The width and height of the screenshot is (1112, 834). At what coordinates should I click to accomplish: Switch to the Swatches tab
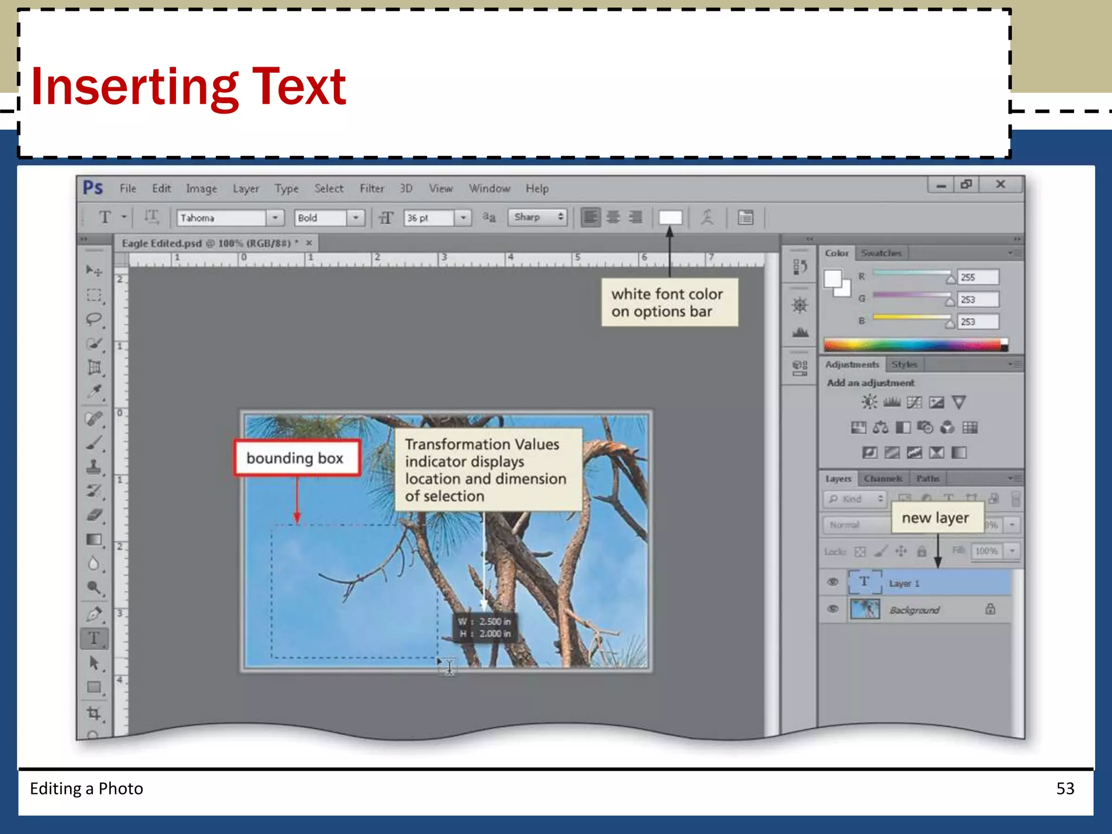click(x=881, y=253)
